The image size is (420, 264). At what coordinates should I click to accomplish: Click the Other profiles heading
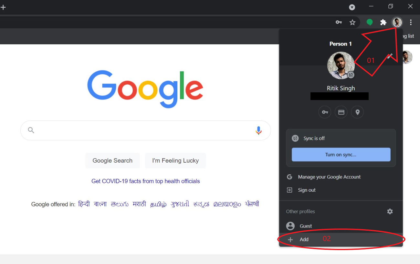pyautogui.click(x=300, y=211)
